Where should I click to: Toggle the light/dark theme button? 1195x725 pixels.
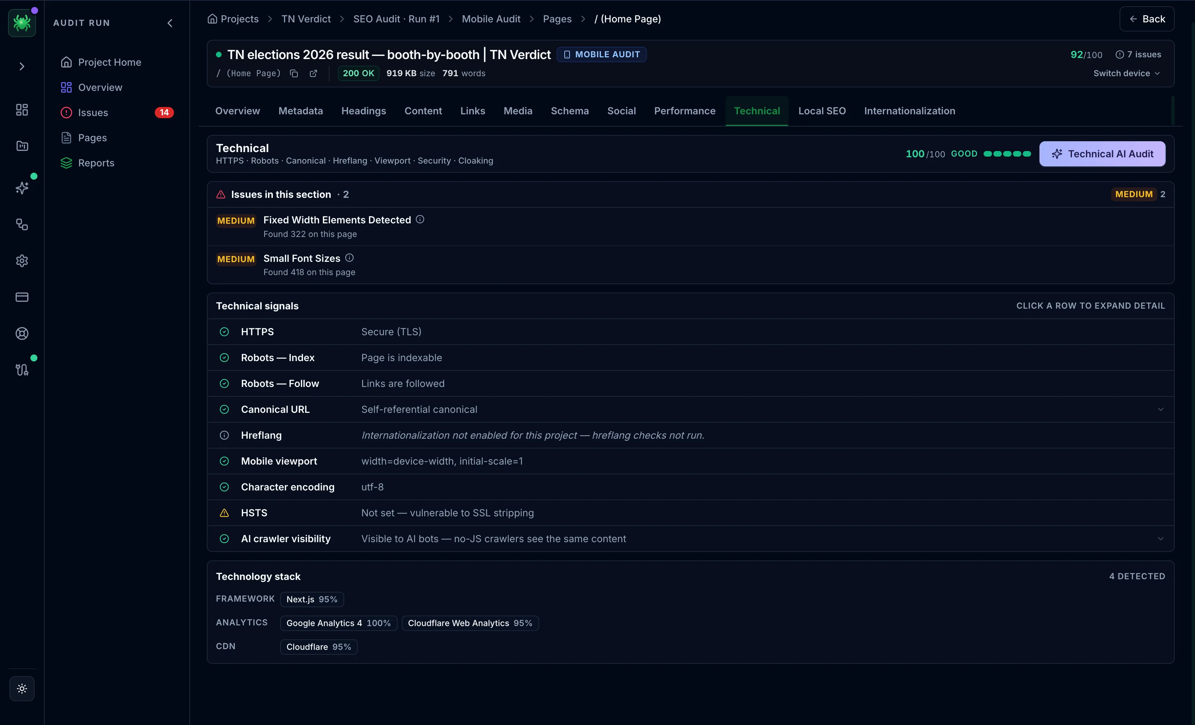tap(22, 688)
